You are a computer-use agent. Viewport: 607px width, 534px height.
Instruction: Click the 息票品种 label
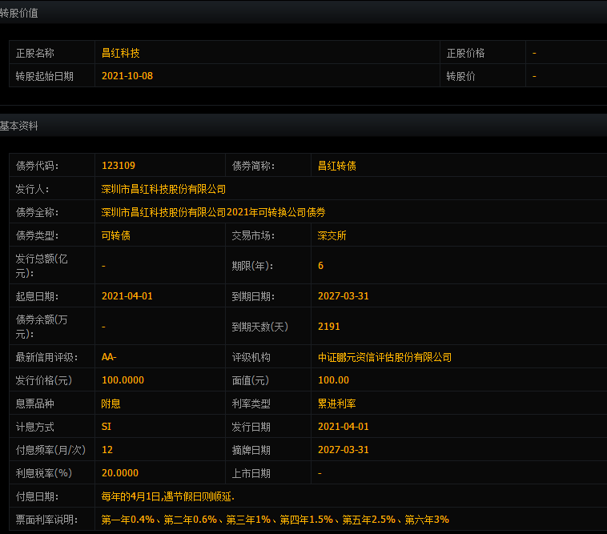point(35,404)
